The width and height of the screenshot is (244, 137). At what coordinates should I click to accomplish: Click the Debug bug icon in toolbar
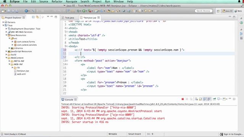tap(78, 11)
